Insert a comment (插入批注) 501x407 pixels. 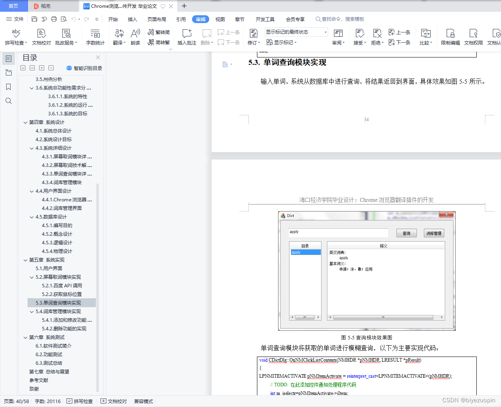pos(187,37)
